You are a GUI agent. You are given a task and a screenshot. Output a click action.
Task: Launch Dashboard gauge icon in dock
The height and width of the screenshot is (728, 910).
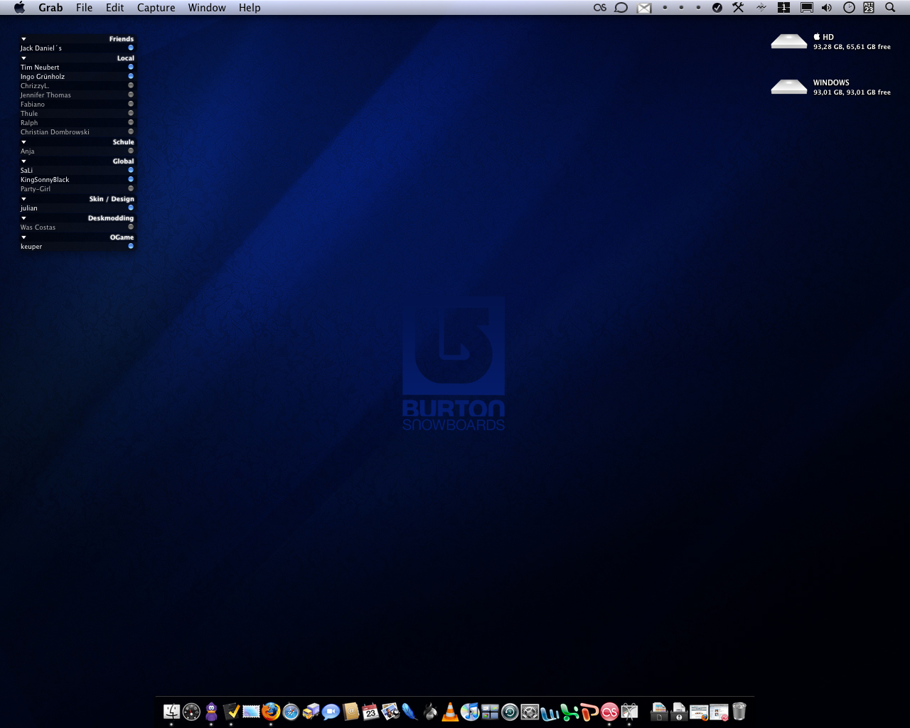(x=191, y=712)
